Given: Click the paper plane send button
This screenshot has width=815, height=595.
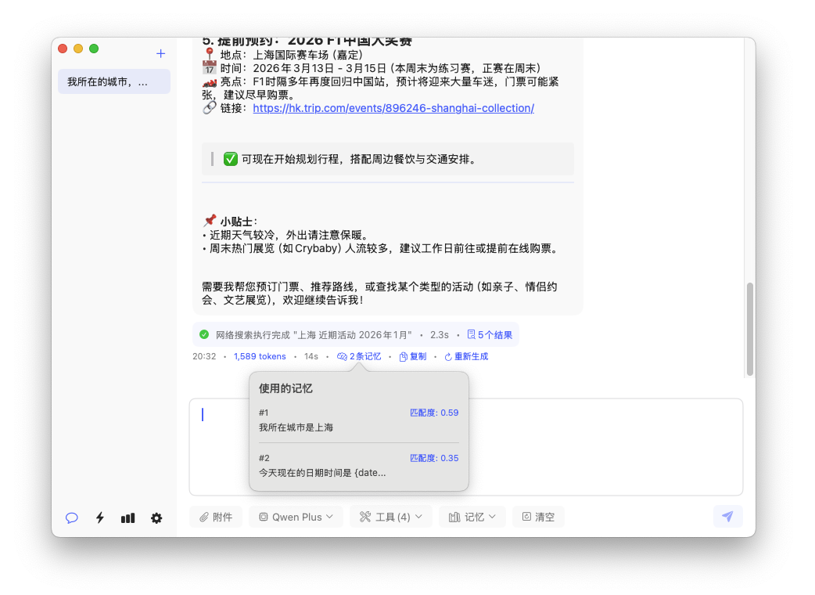Looking at the screenshot, I should tap(727, 517).
